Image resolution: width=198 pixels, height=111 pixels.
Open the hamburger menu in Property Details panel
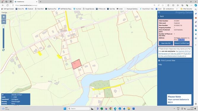point(159,12)
